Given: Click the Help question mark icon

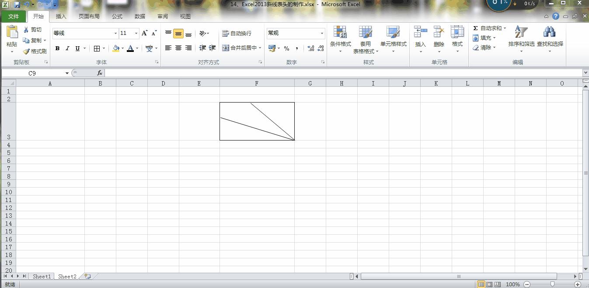Looking at the screenshot, I should (556, 17).
